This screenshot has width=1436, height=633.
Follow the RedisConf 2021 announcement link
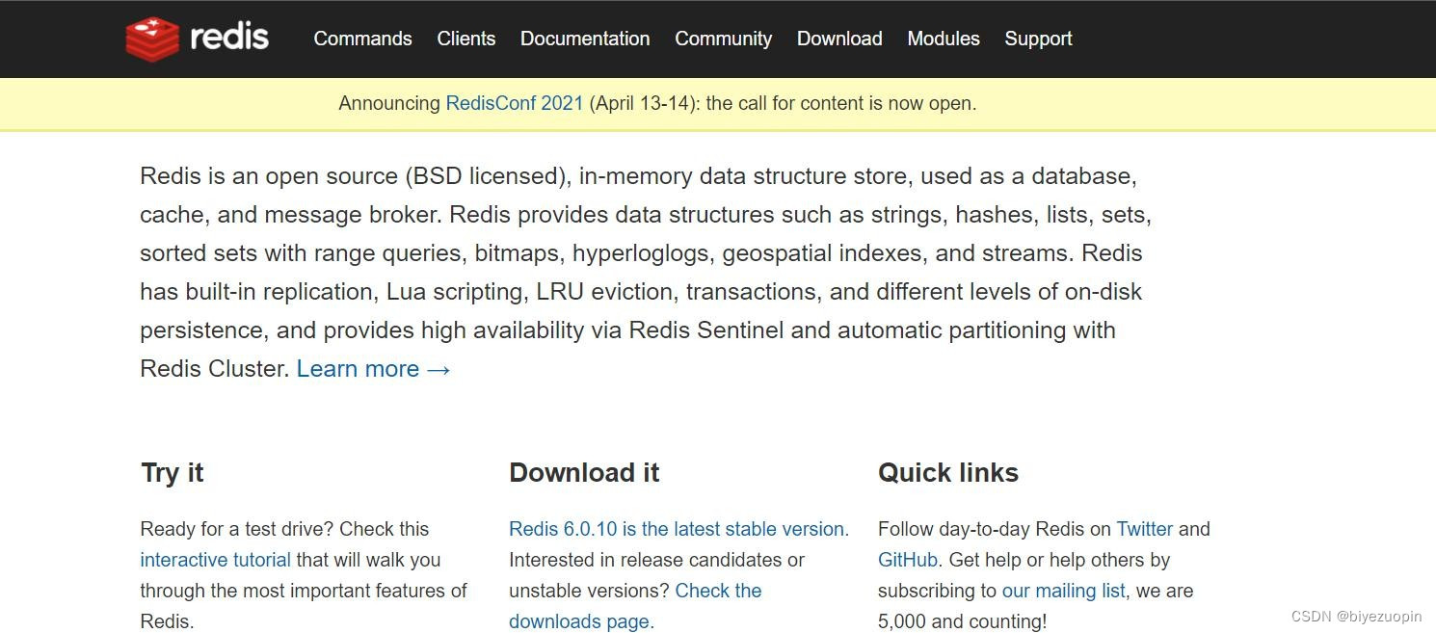(515, 103)
